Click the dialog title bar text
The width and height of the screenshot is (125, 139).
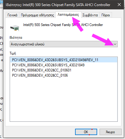pyautogui.click(x=58, y=5)
